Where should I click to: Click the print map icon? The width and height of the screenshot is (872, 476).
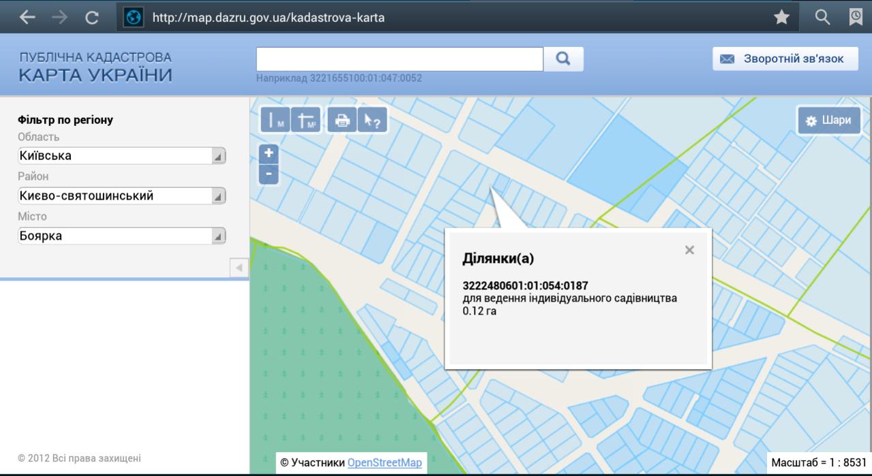[x=342, y=121]
